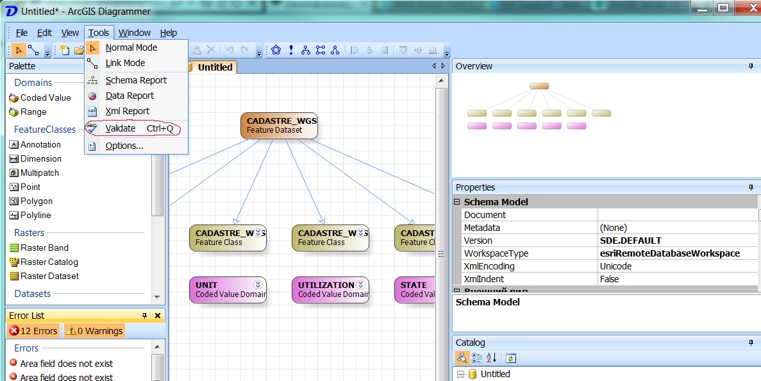Expand the UTILIZATION coded value domain node

(360, 285)
